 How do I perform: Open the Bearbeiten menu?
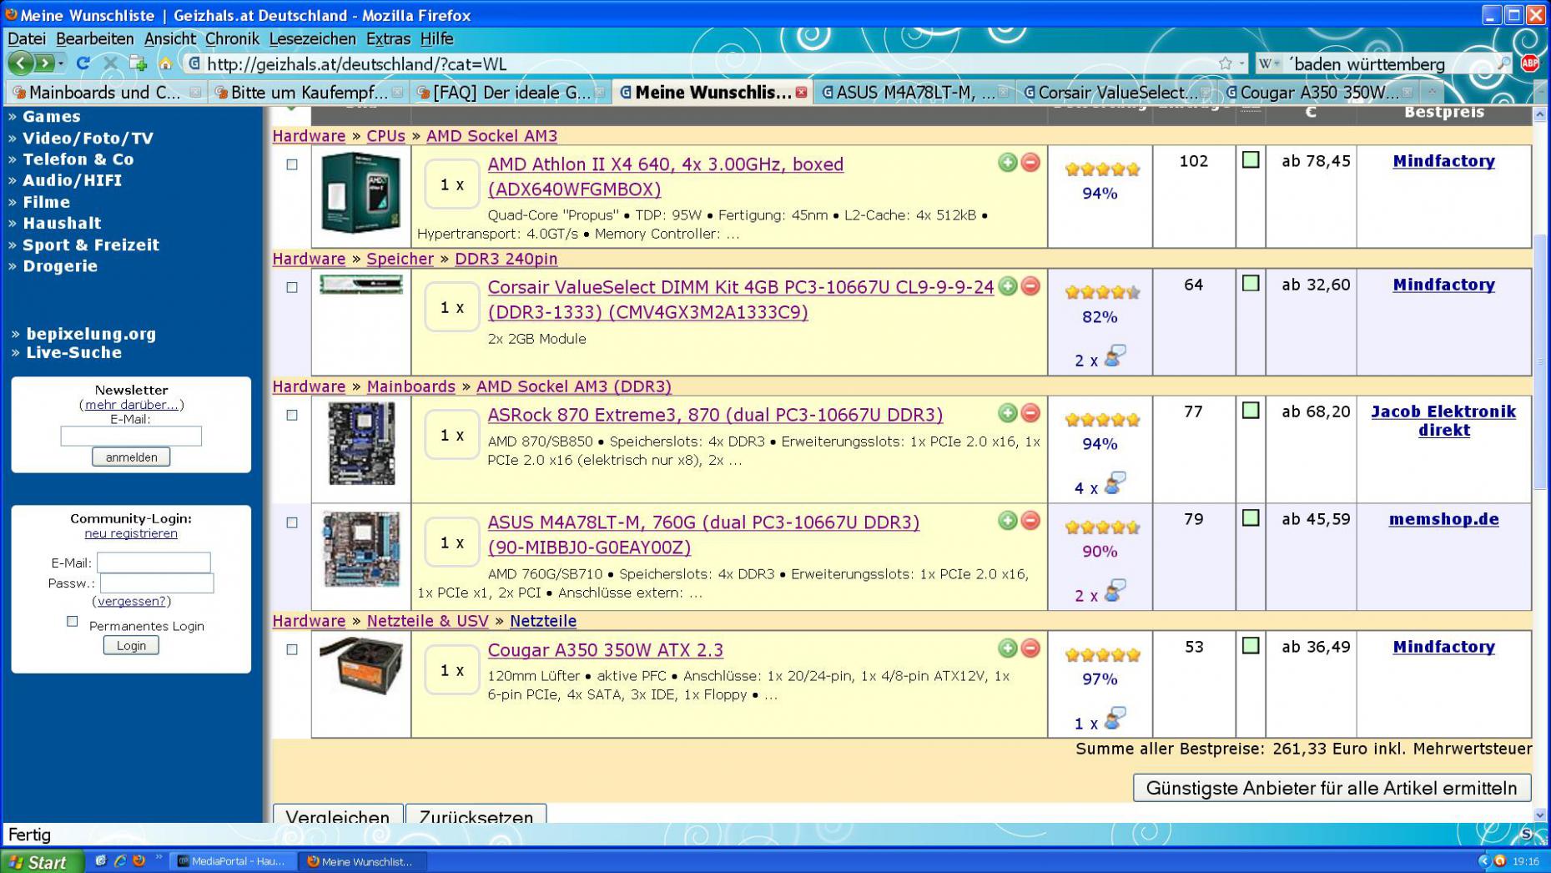click(94, 38)
